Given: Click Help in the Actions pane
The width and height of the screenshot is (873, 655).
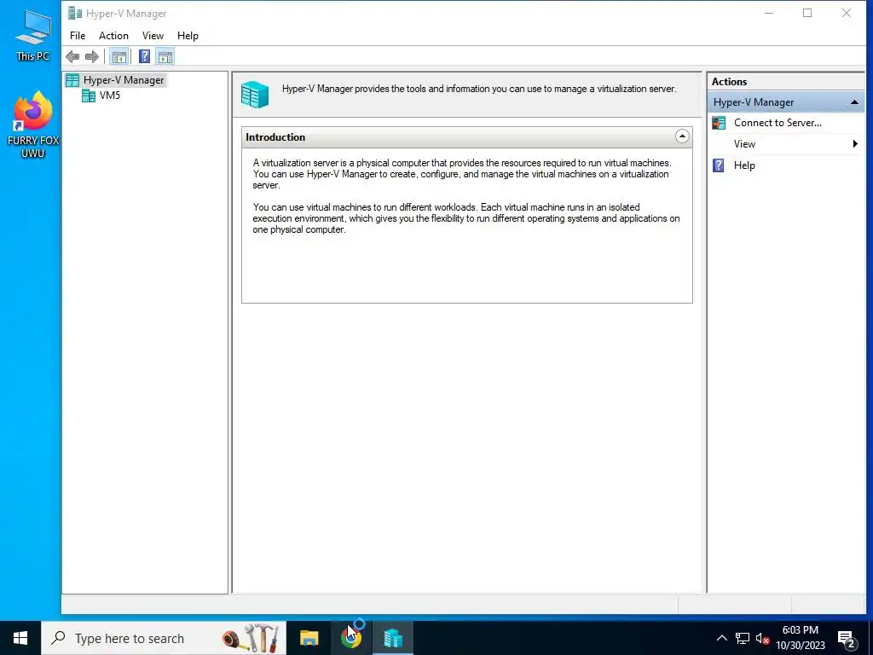Looking at the screenshot, I should [x=743, y=165].
